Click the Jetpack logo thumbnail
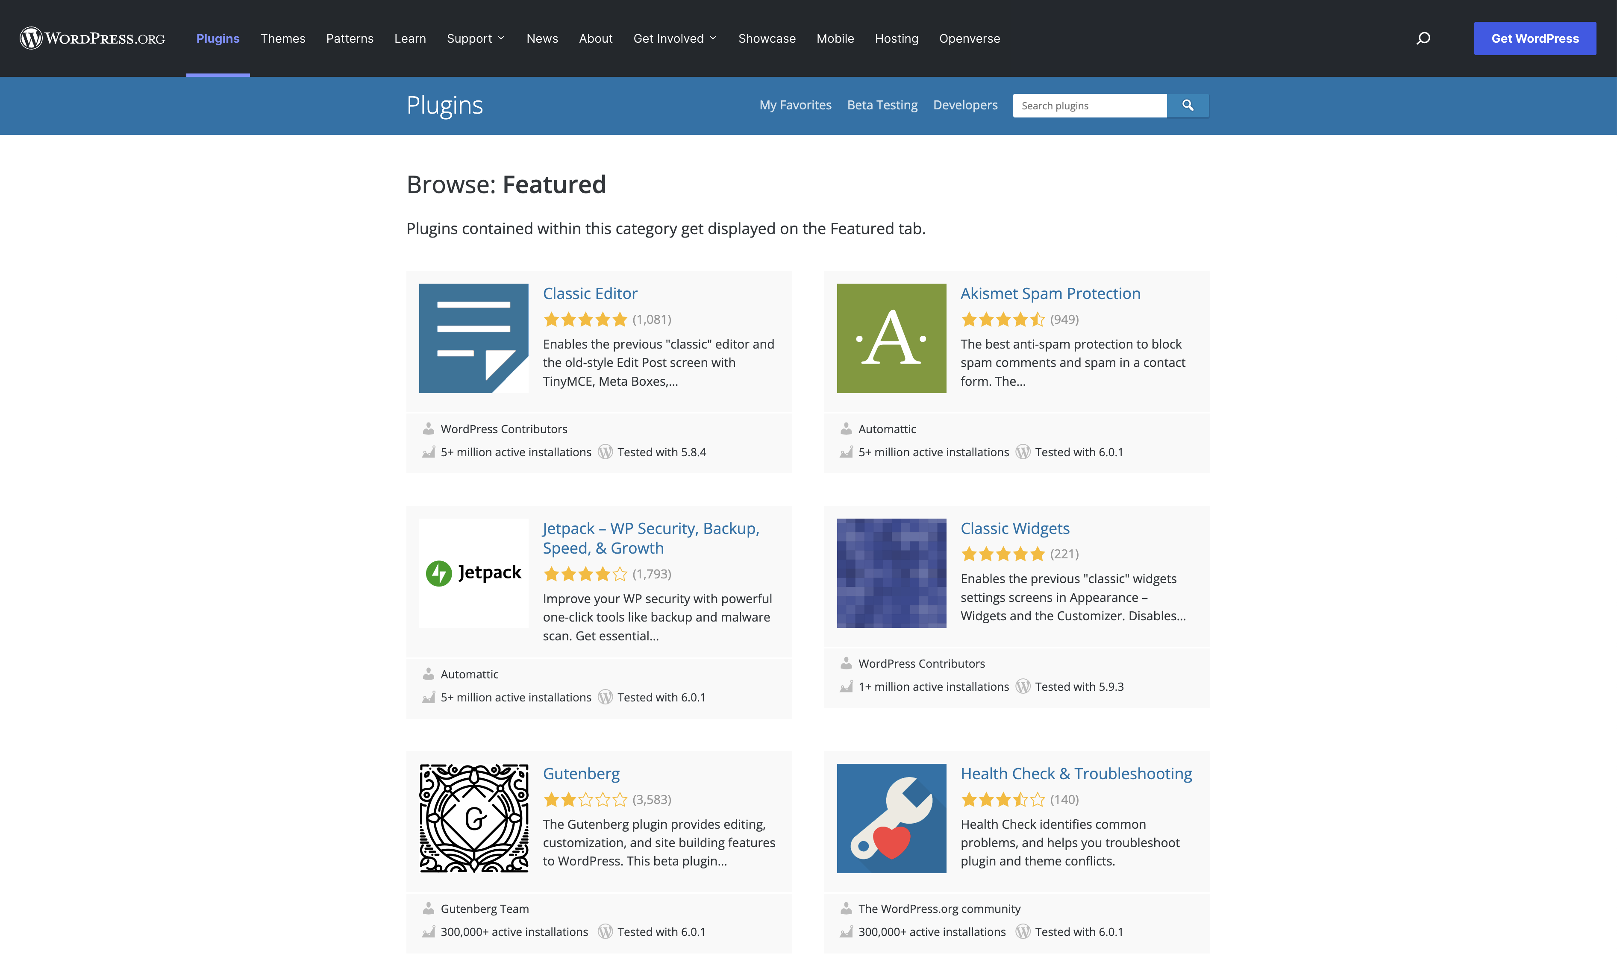Viewport: 1617px width, 968px height. 473,573
